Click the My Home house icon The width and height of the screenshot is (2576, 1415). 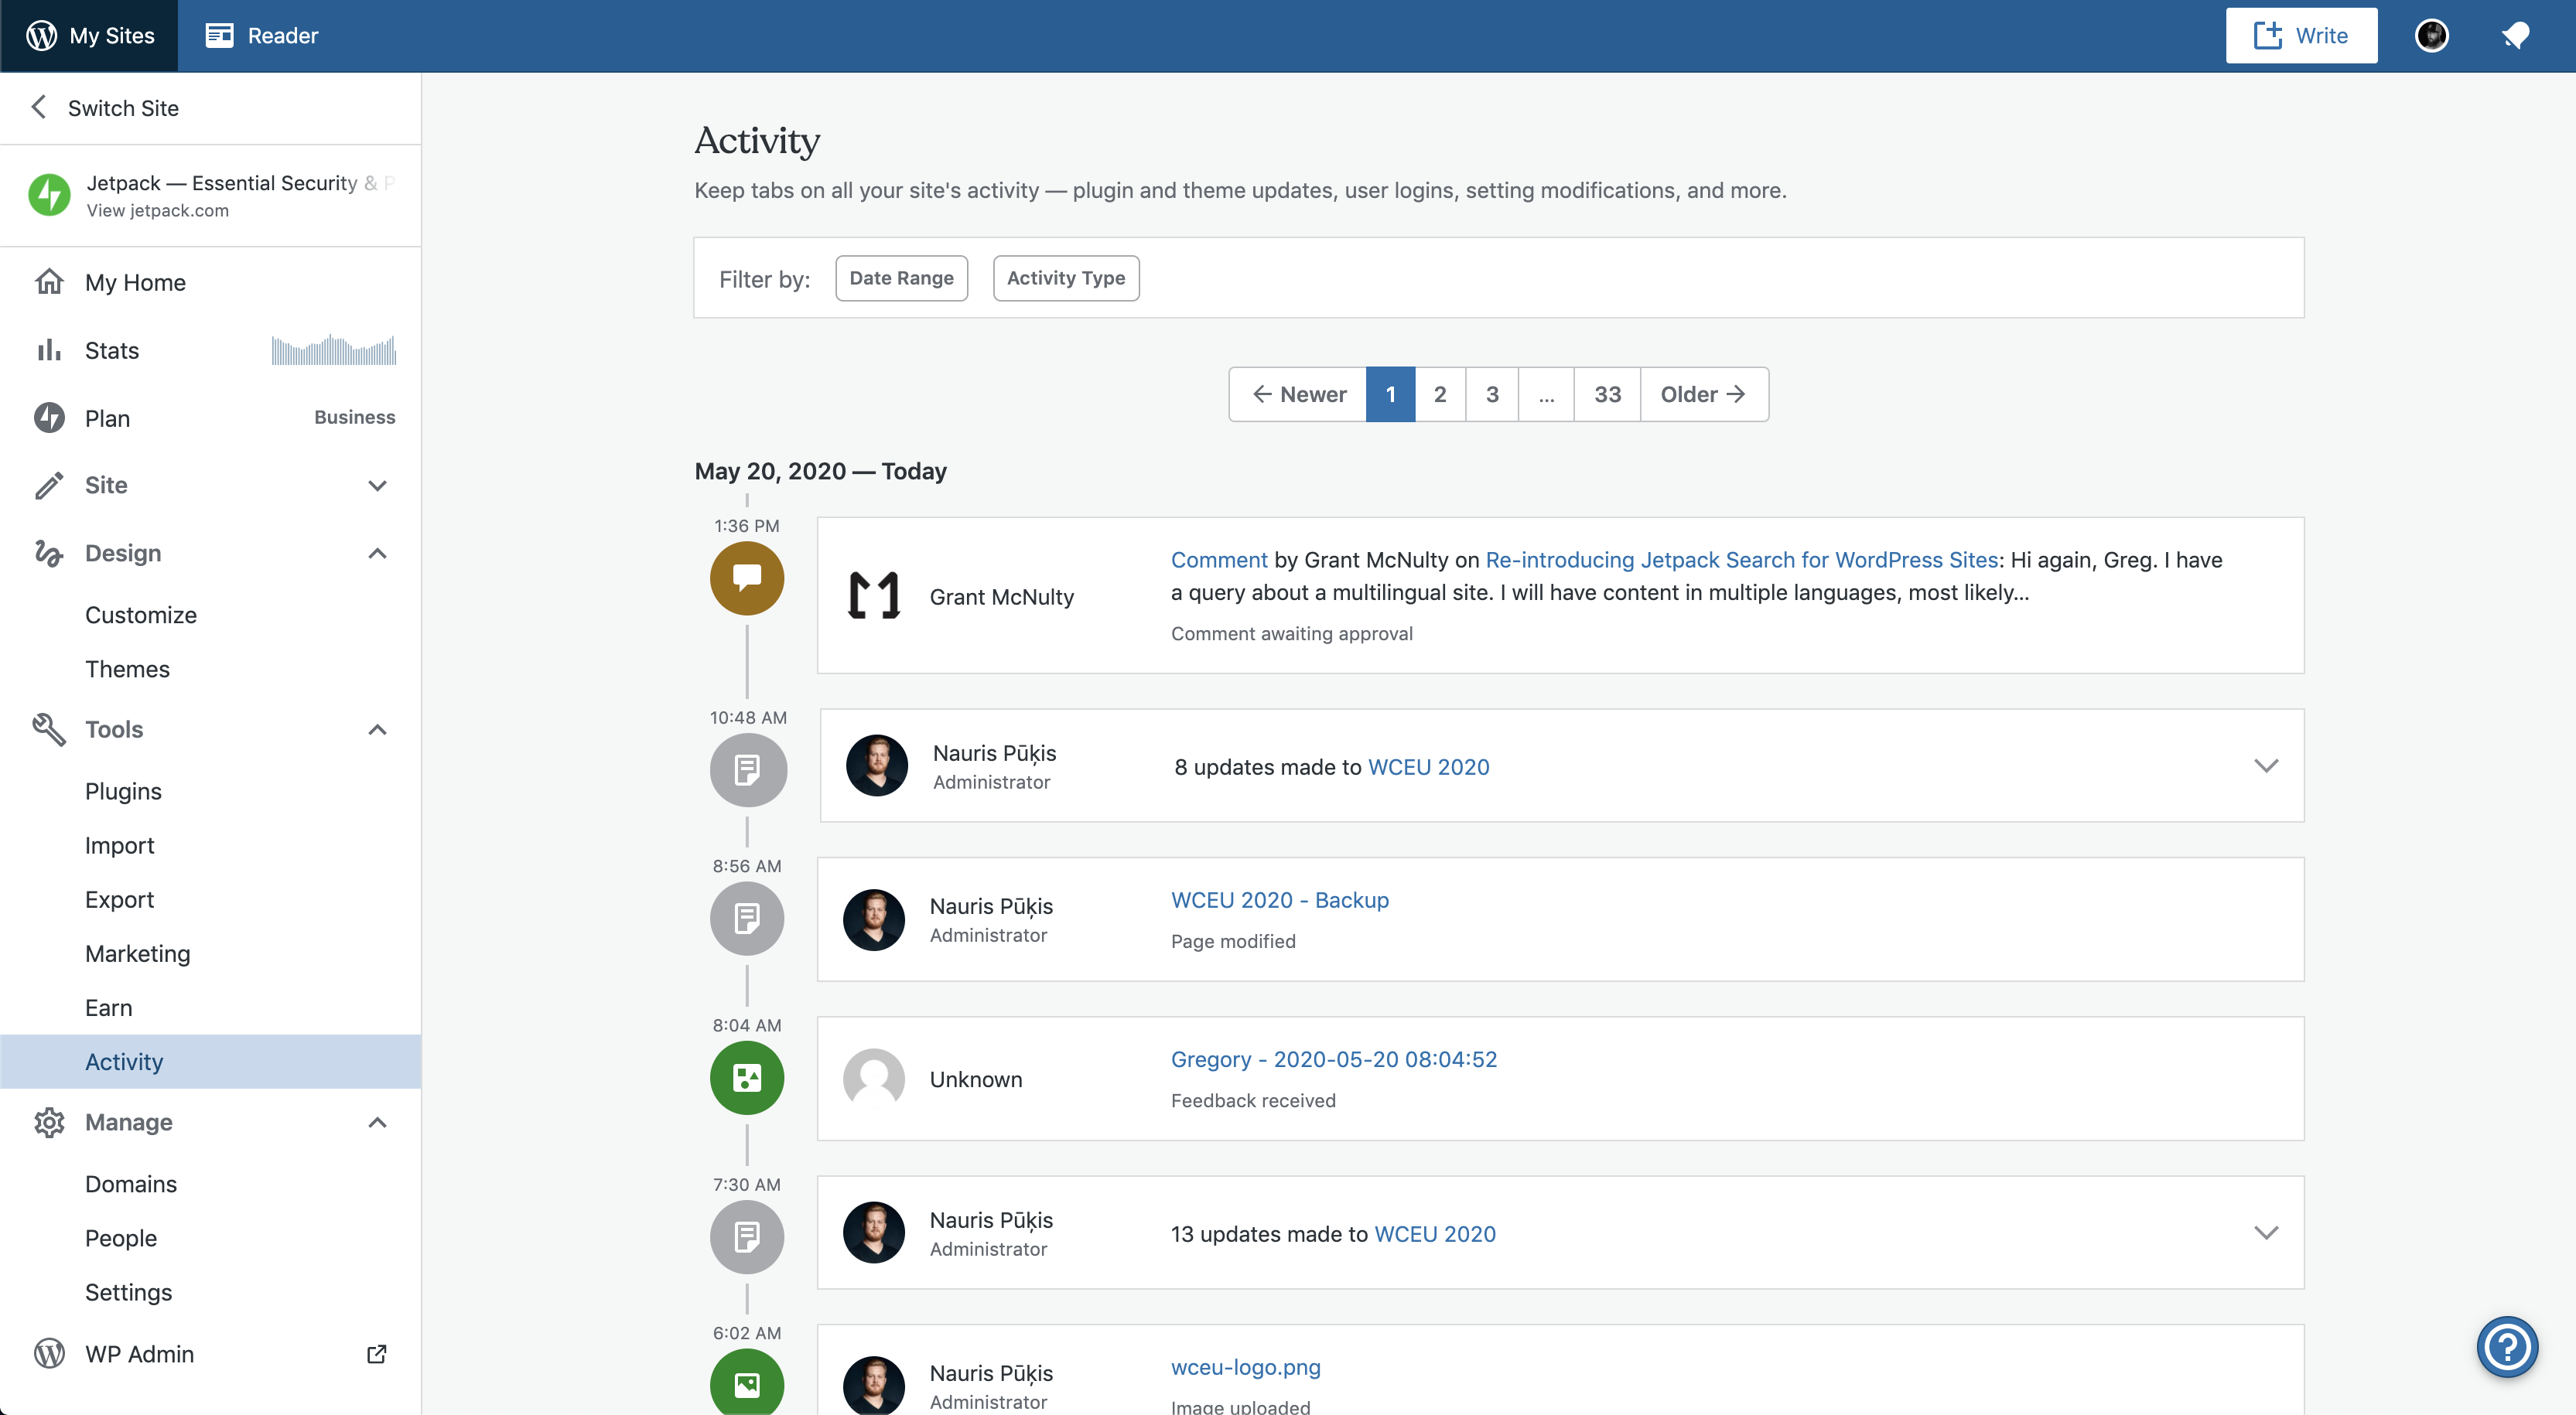47,281
